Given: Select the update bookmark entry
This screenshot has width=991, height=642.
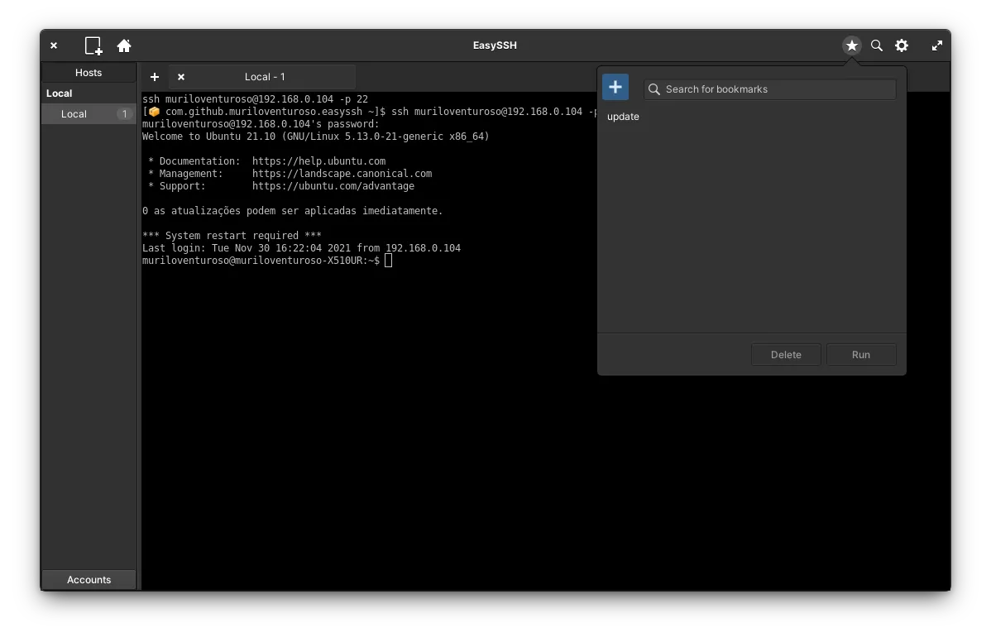Looking at the screenshot, I should point(623,117).
